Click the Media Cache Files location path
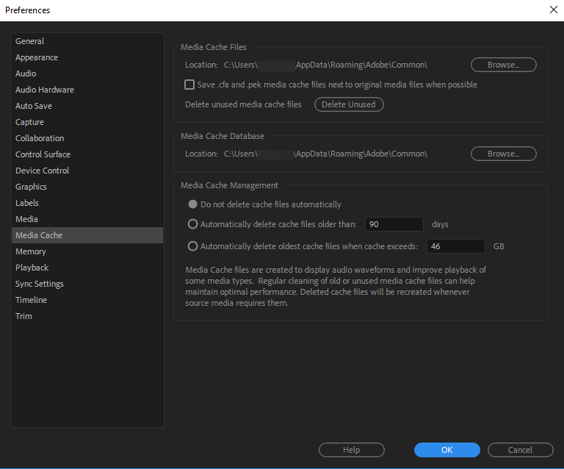The width and height of the screenshot is (564, 469). click(325, 65)
